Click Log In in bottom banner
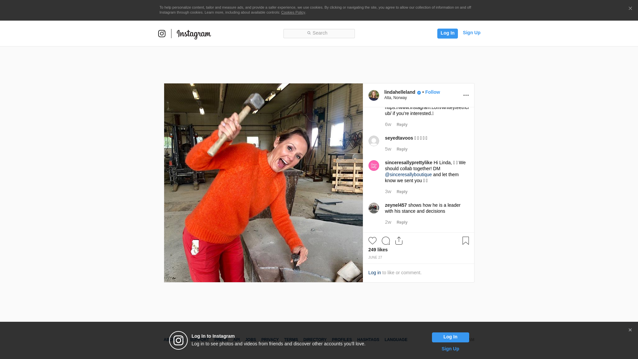638x359 pixels. tap(450, 337)
